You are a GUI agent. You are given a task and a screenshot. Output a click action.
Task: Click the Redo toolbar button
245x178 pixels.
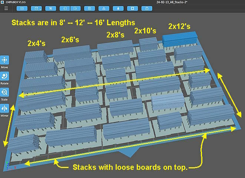tap(76, 9)
